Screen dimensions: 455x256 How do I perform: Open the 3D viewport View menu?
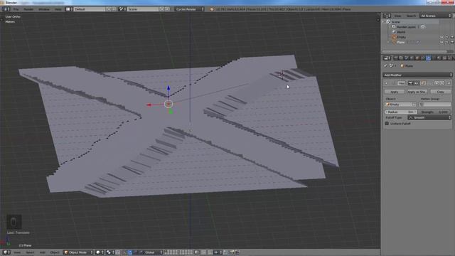(x=17, y=252)
